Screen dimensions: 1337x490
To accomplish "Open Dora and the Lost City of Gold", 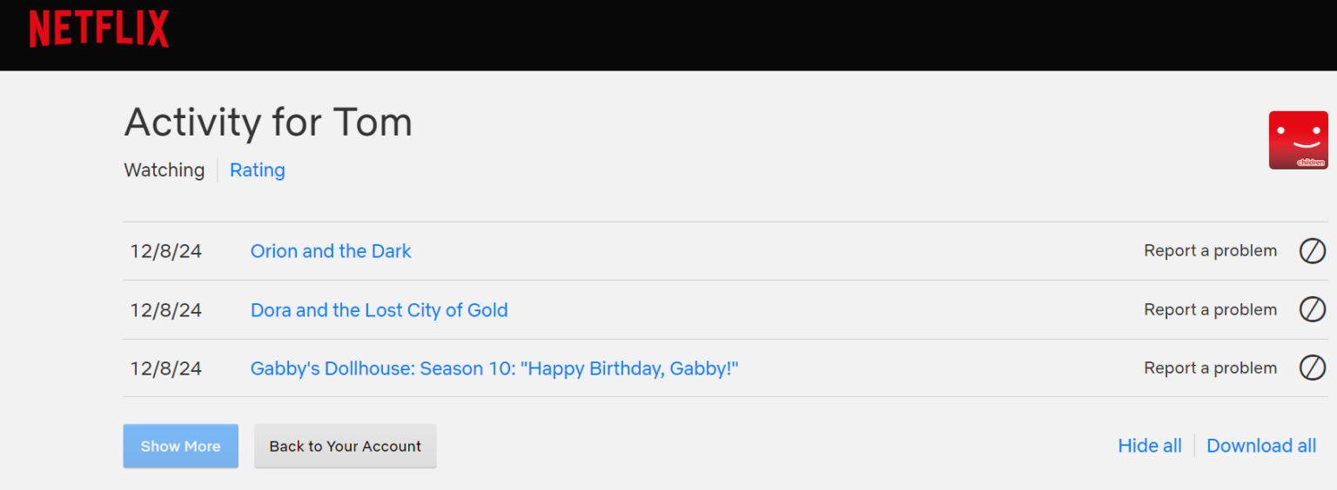I will click(x=379, y=310).
